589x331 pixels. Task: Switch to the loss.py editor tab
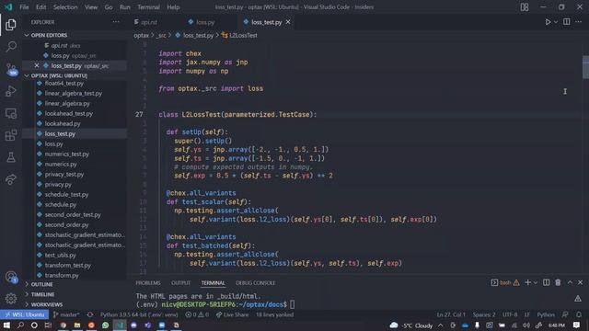(x=205, y=22)
